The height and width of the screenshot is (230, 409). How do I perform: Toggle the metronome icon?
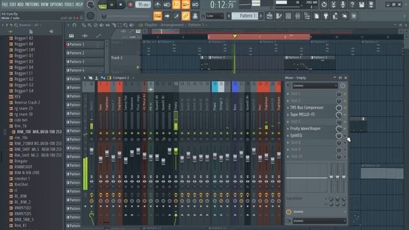pyautogui.click(x=158, y=4)
